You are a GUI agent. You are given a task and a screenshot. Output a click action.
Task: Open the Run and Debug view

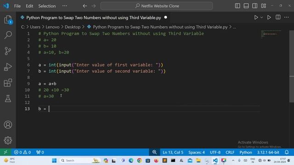(8, 67)
